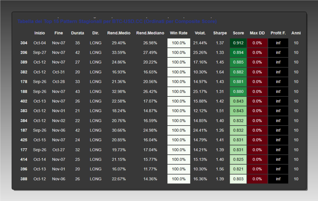Click the 1.56 Sharpe value
The image size is (318, 201).
click(220, 169)
